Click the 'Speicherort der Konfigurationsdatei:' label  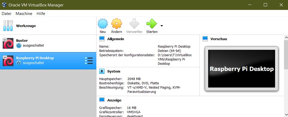pos(127,55)
